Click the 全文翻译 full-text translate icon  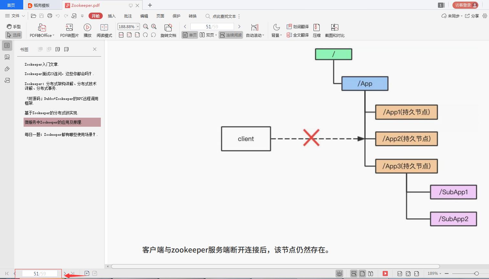[298, 36]
